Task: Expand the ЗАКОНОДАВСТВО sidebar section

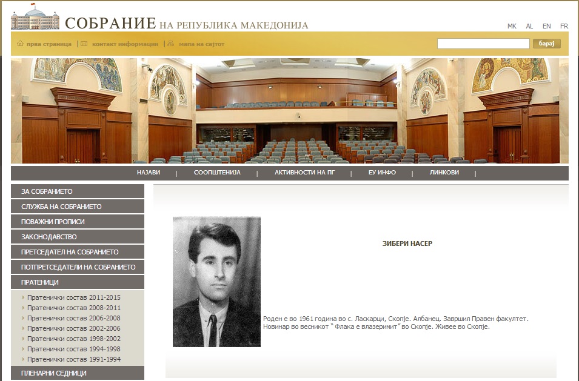Action: click(x=77, y=237)
